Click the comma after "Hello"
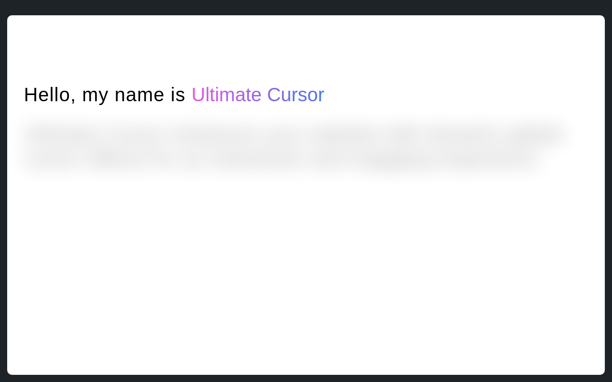Image resolution: width=612 pixels, height=382 pixels. [x=73, y=100]
